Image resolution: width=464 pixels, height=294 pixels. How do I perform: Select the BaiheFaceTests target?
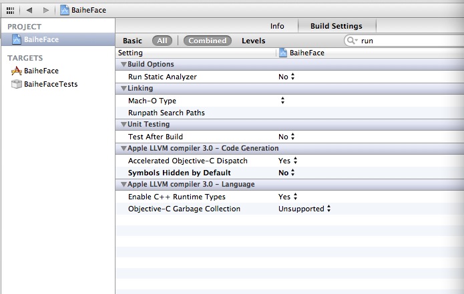(x=51, y=84)
